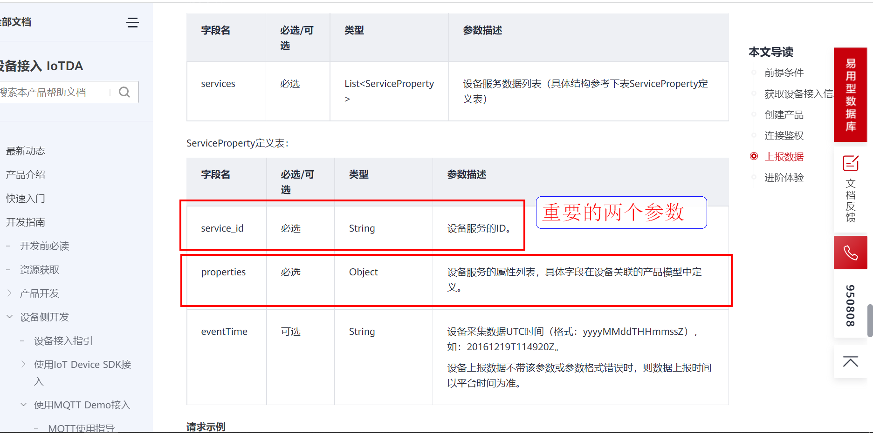This screenshot has height=433, width=873.
Task: Open 开发前必读 sidebar entry
Action: (x=44, y=246)
